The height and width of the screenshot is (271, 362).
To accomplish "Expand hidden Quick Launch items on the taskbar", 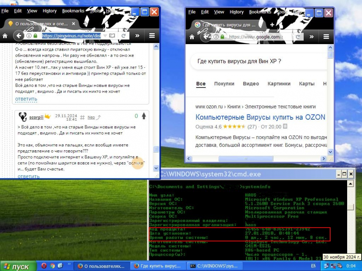I will 69,264.
